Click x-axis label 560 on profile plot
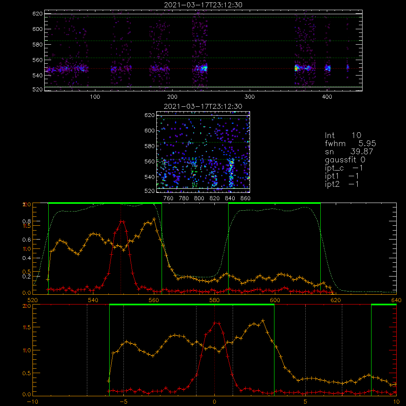Image resolution: width=406 pixels, height=406 pixels. [x=154, y=300]
